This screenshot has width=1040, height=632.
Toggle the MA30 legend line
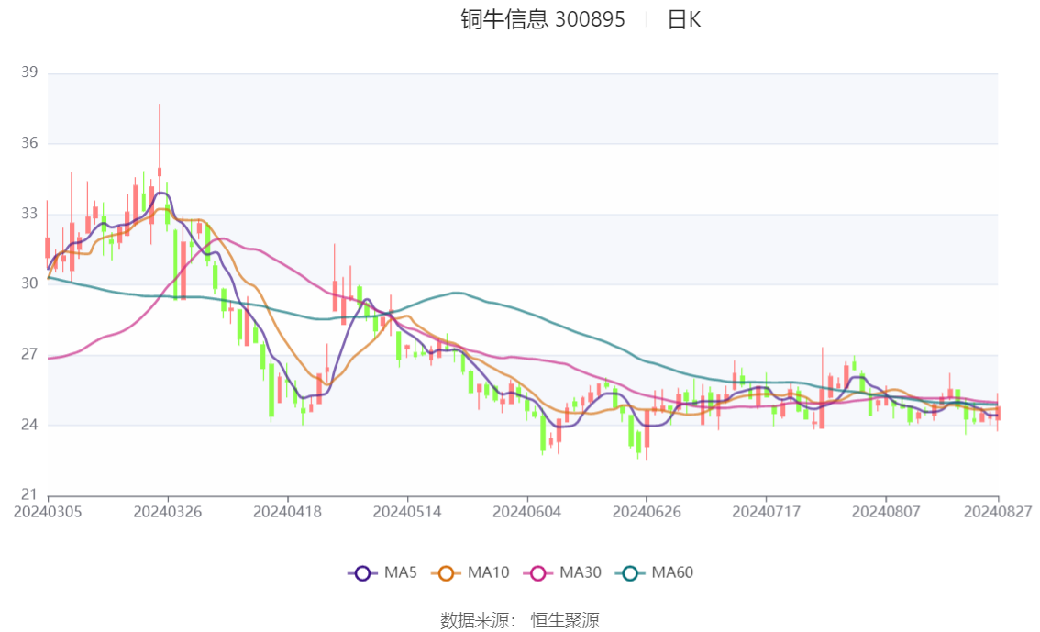pos(562,573)
